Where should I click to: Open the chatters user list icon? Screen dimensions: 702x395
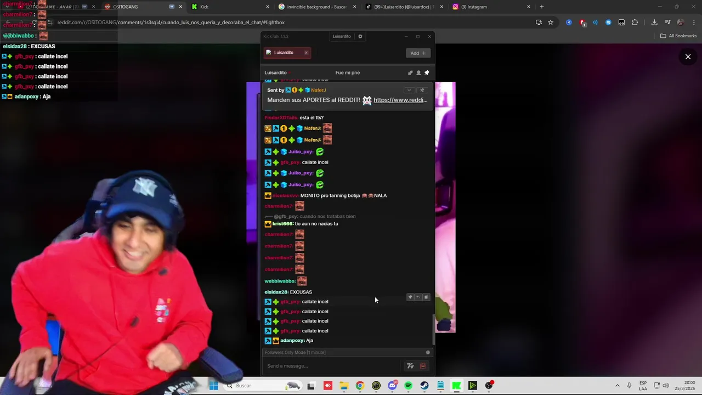[418, 72]
